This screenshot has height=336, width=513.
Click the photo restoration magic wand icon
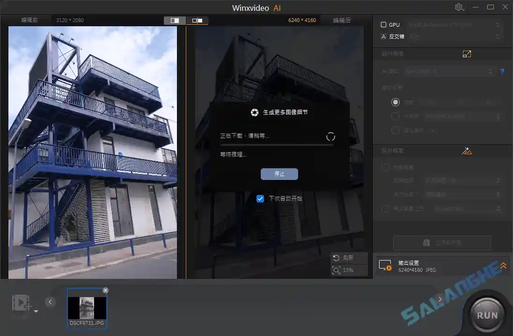pos(467,150)
